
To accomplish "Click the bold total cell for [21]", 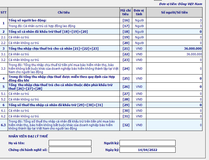I will (174, 49).
